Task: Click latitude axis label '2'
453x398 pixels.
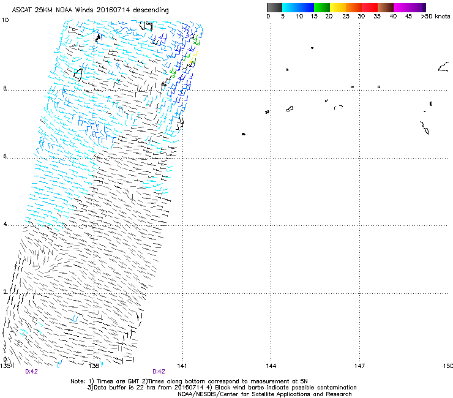Action: click(5, 292)
